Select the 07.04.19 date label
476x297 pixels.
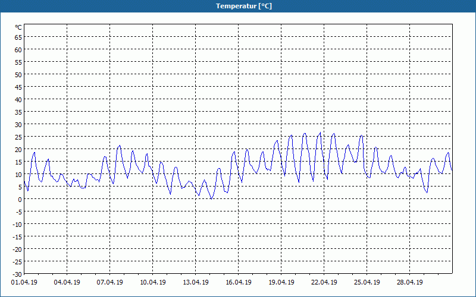tap(110, 283)
